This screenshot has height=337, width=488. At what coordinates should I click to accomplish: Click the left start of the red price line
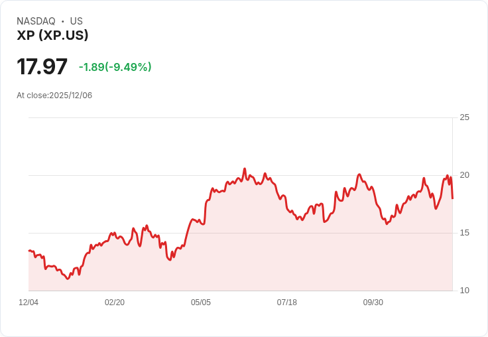coord(29,251)
